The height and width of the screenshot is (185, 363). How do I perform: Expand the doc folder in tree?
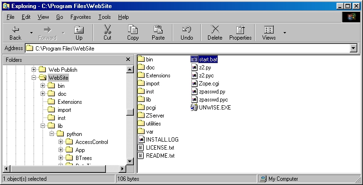point(43,93)
